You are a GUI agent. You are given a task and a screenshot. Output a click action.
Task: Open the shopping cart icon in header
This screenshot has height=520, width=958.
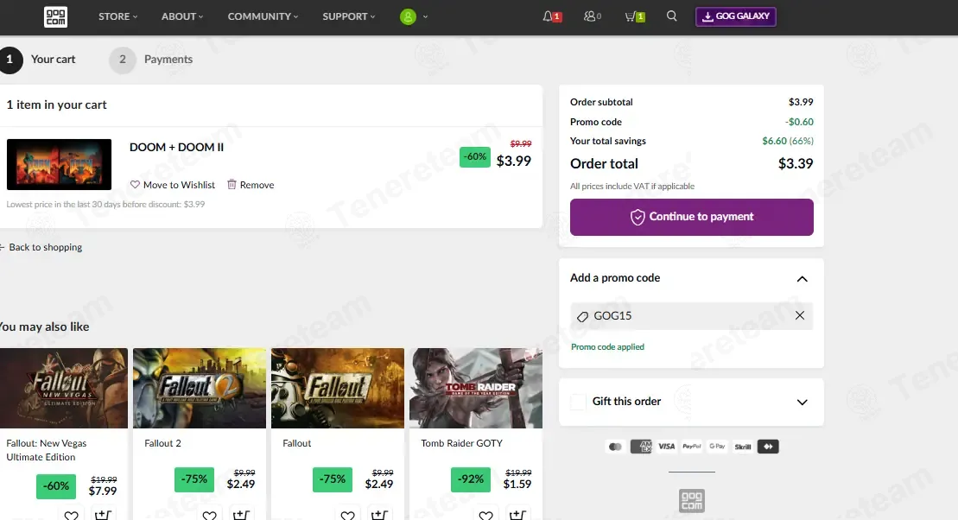[630, 16]
